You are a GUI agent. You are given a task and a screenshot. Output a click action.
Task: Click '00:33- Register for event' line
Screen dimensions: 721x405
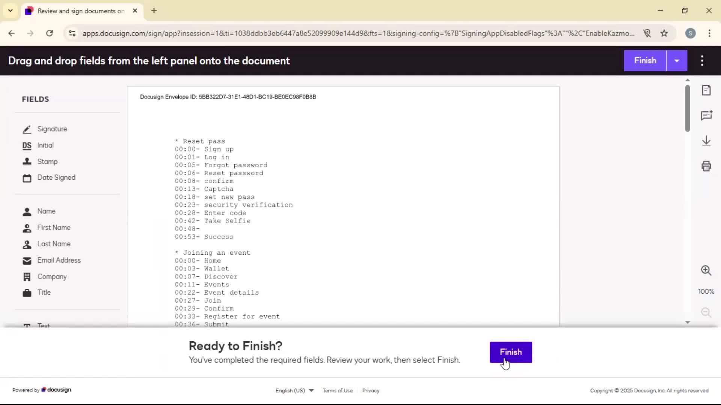[x=227, y=316]
